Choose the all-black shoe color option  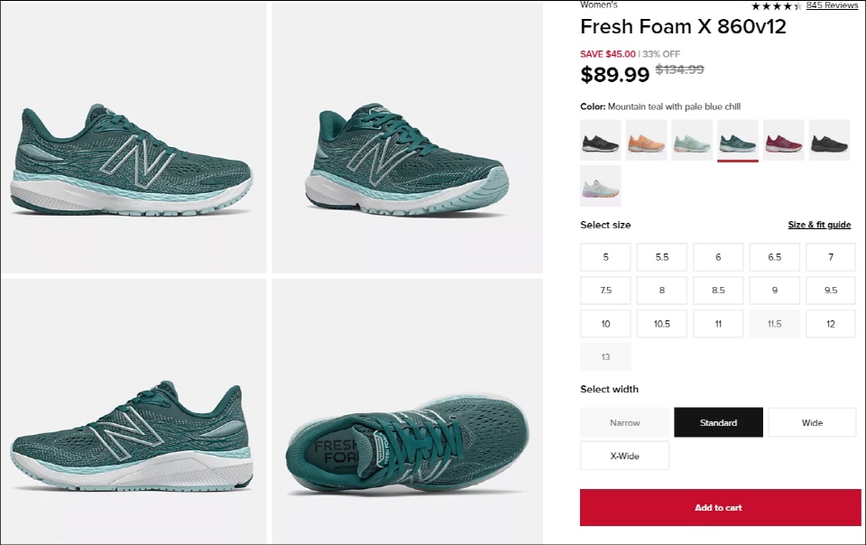pyautogui.click(x=829, y=140)
